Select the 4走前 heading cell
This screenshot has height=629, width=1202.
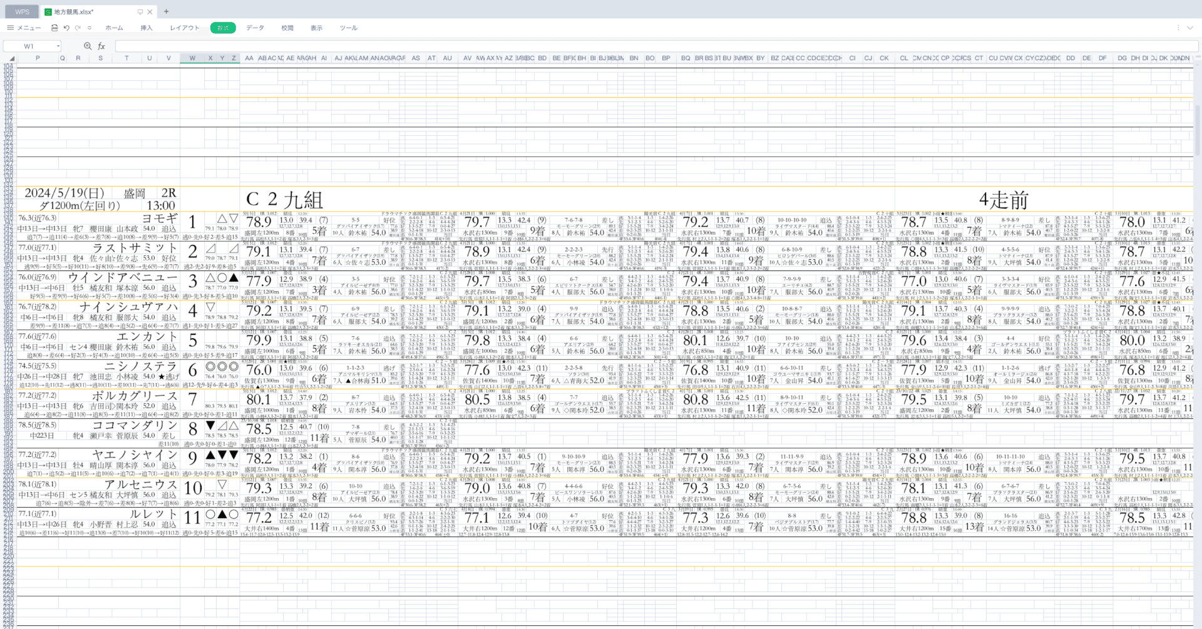click(x=1004, y=200)
